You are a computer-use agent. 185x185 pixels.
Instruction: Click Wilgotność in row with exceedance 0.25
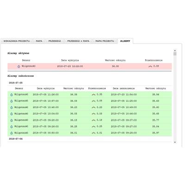pos(21,126)
